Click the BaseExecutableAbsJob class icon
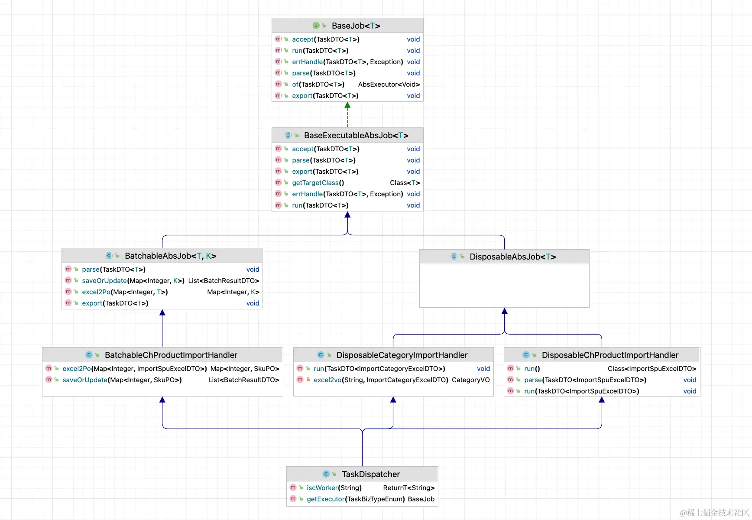This screenshot has width=752, height=520. pos(288,135)
